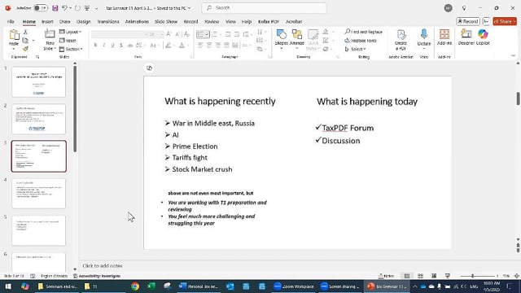This screenshot has width=521, height=293.
Task: Open the Arrange options
Action: (x=296, y=40)
